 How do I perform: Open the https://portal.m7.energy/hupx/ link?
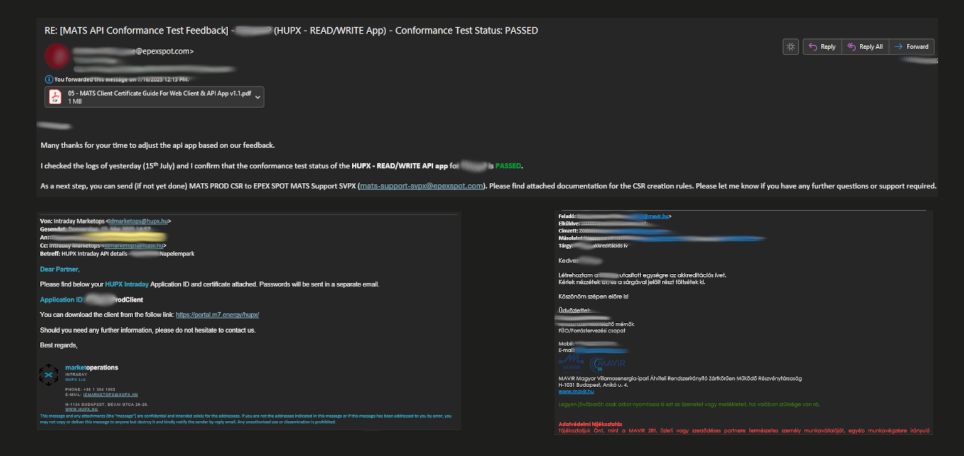point(217,315)
